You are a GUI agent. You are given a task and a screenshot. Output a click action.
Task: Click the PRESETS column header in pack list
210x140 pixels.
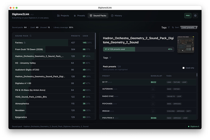75,36
